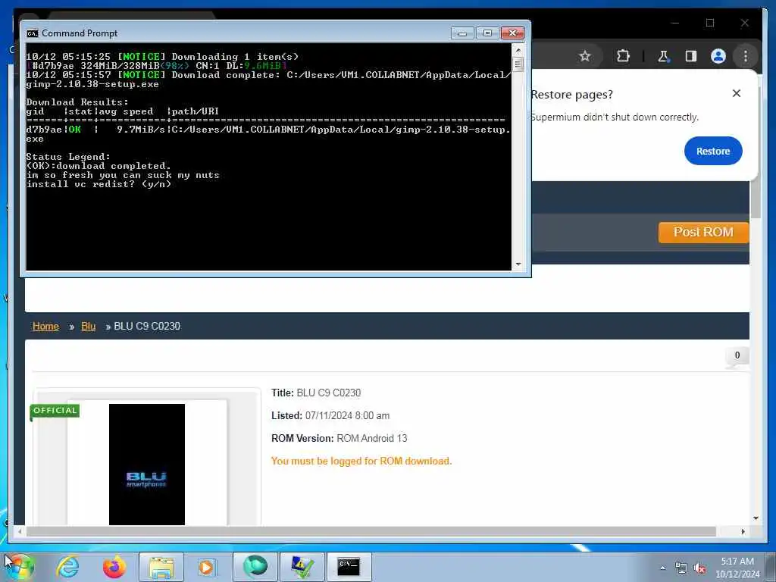Click 'install vc redist? (y/n)' prompt line

coord(99,184)
